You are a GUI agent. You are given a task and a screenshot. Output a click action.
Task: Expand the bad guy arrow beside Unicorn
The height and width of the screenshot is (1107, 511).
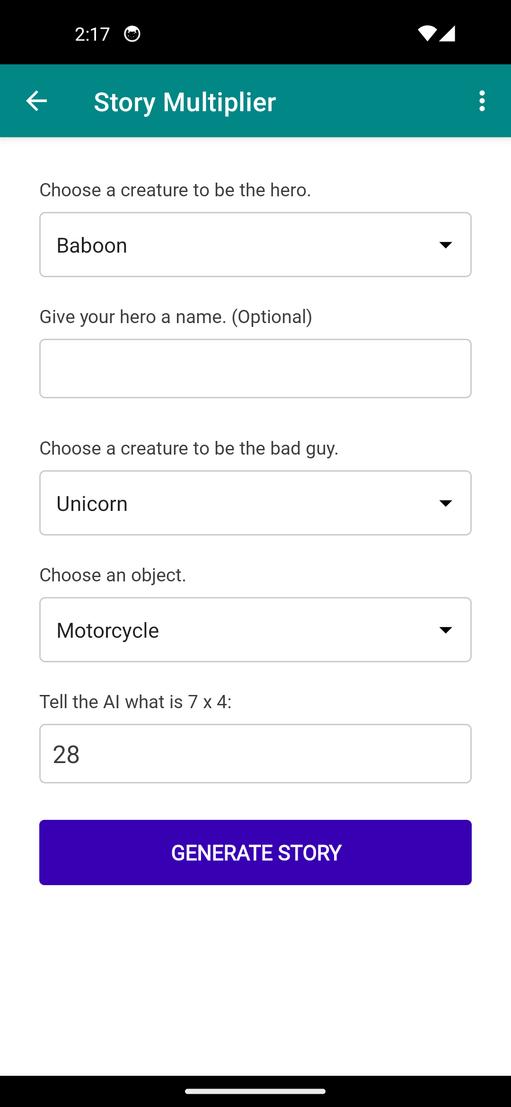[445, 503]
